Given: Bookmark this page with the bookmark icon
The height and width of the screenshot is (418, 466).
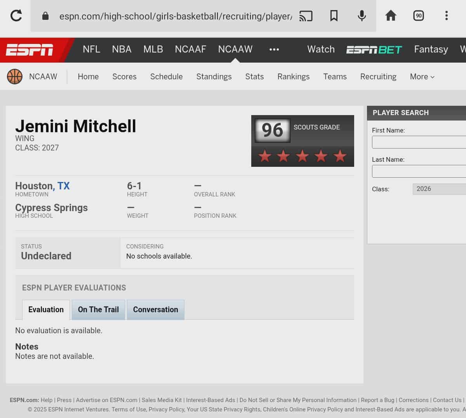Looking at the screenshot, I should pyautogui.click(x=334, y=16).
